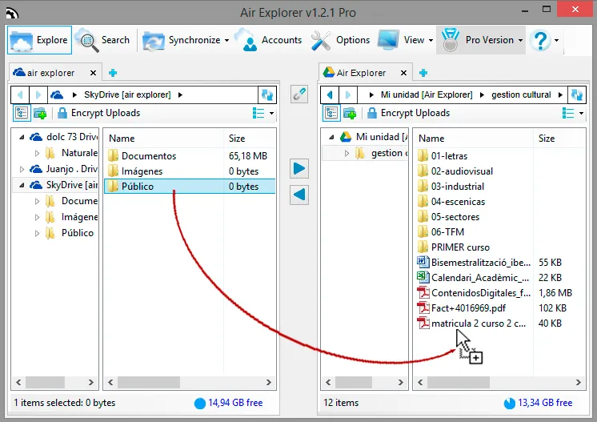597x422 pixels.
Task: Toggle folder tree in right pane
Action: 331,113
